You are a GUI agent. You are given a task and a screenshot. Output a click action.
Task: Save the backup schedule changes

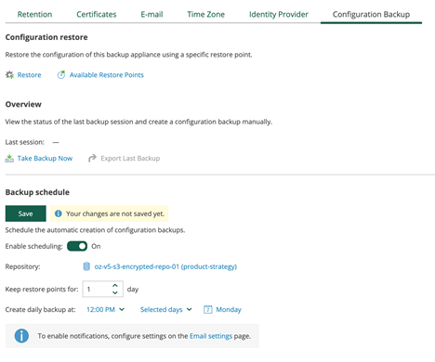[26, 213]
